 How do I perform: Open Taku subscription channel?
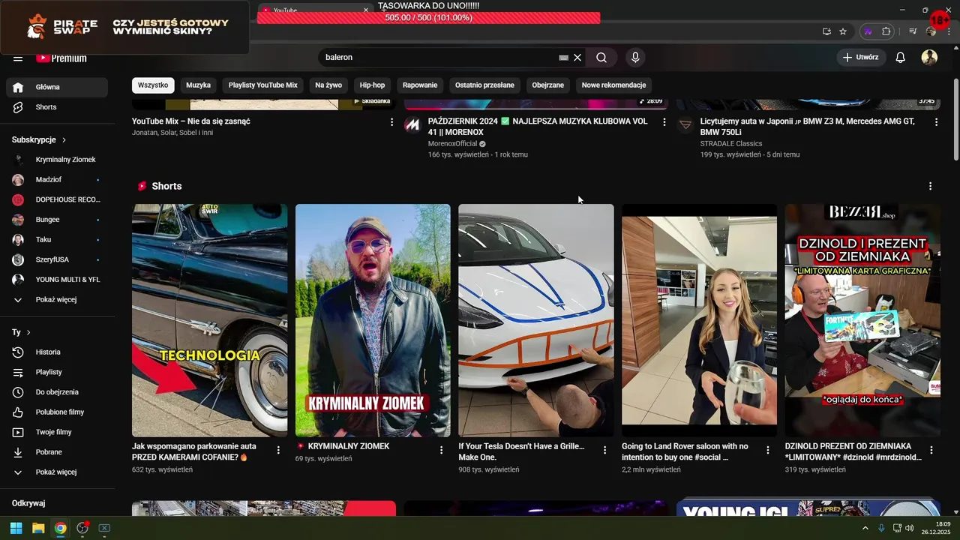pyautogui.click(x=57, y=240)
